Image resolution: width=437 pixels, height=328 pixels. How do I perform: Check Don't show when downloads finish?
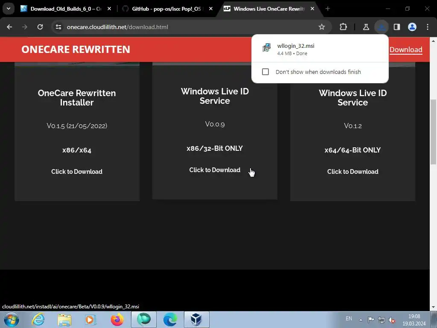click(x=265, y=72)
